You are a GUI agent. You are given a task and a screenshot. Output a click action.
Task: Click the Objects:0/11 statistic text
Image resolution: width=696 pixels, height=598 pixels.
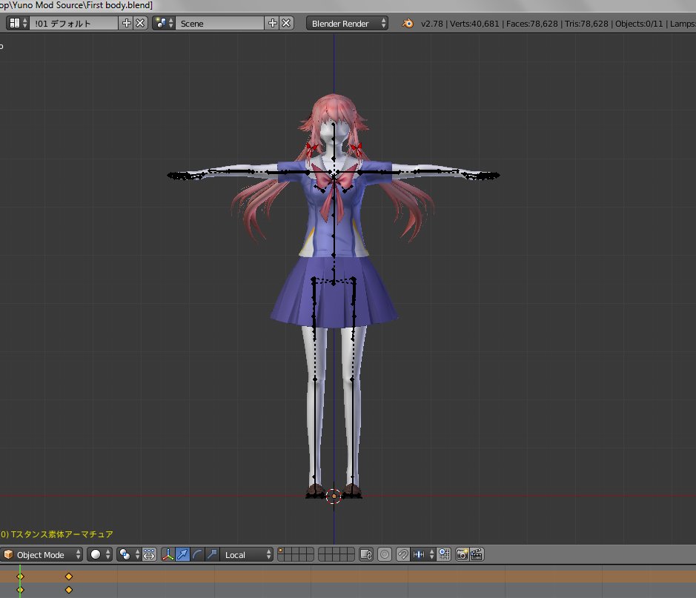coord(639,24)
